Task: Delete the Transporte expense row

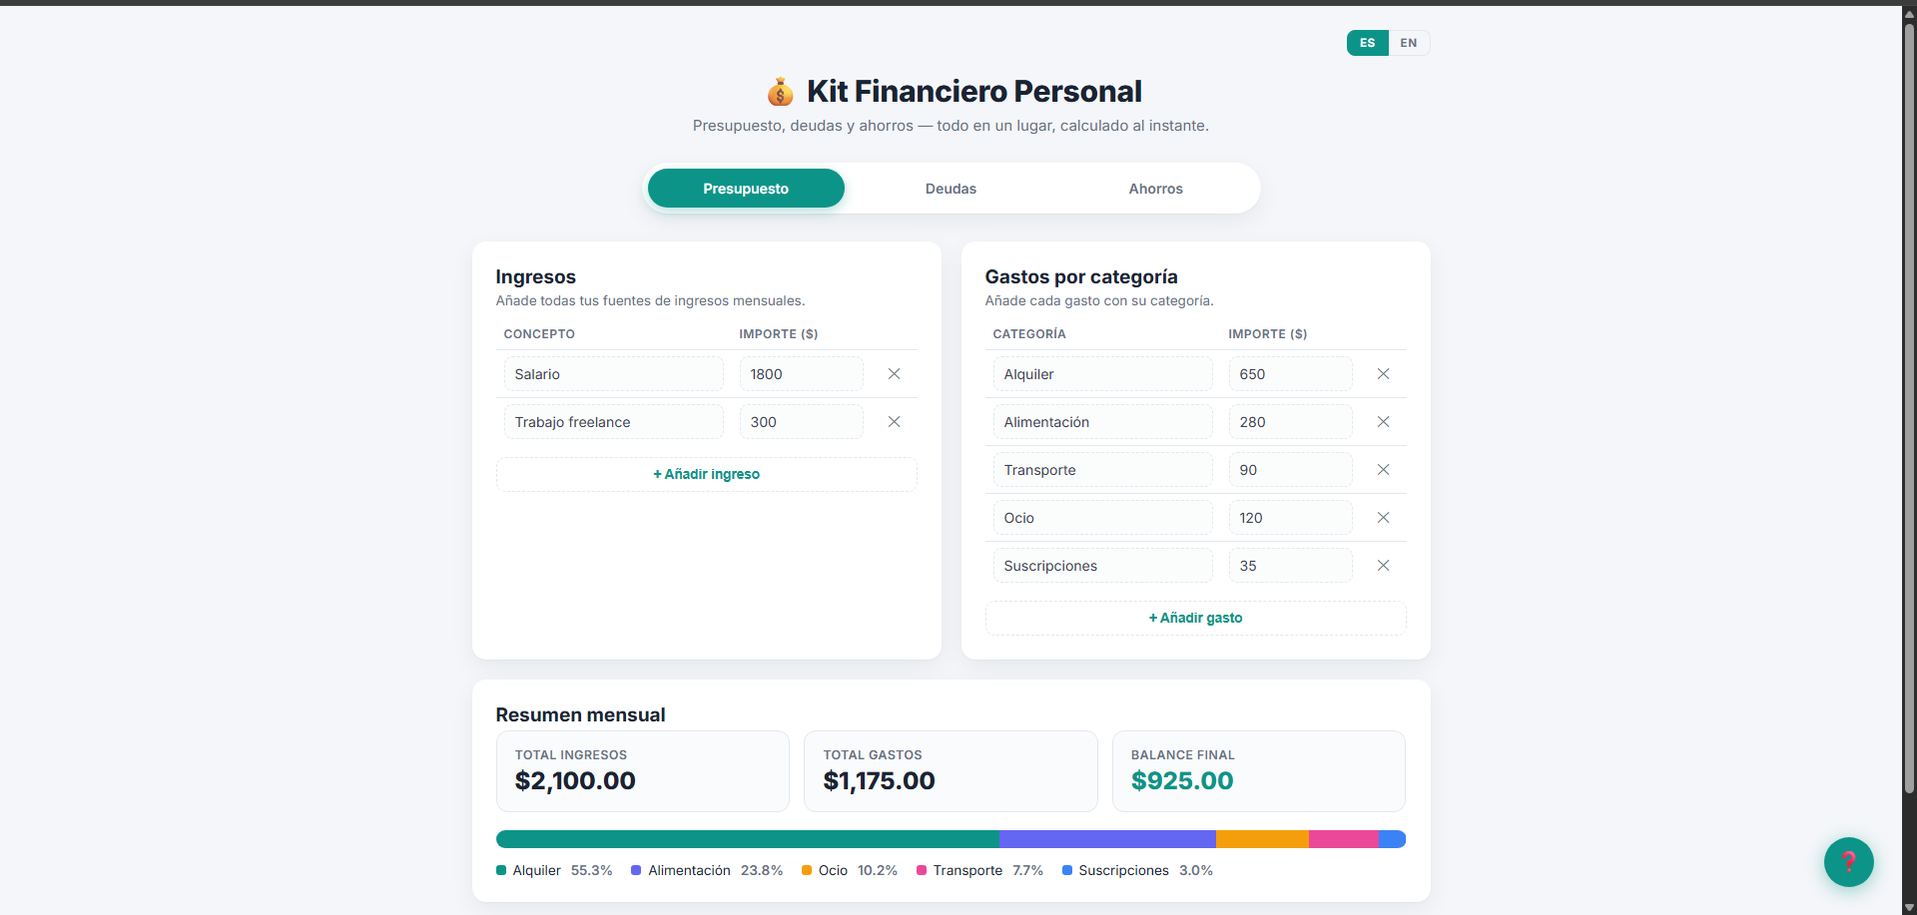Action: 1383,470
